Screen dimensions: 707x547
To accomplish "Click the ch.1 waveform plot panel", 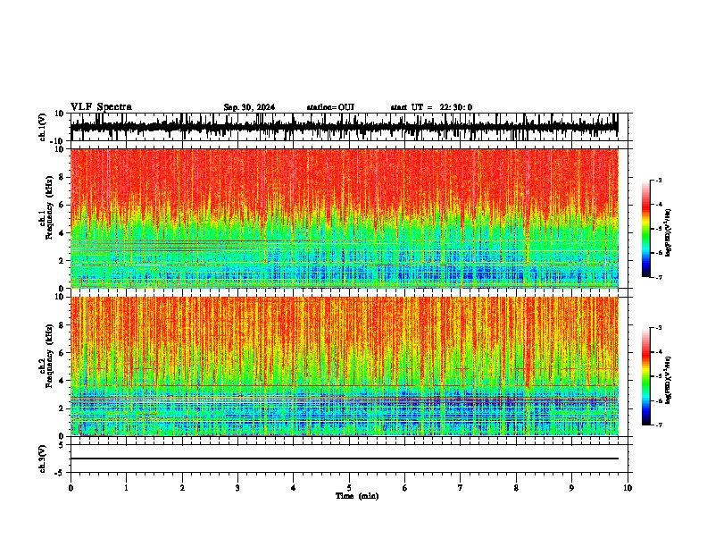I will [351, 127].
